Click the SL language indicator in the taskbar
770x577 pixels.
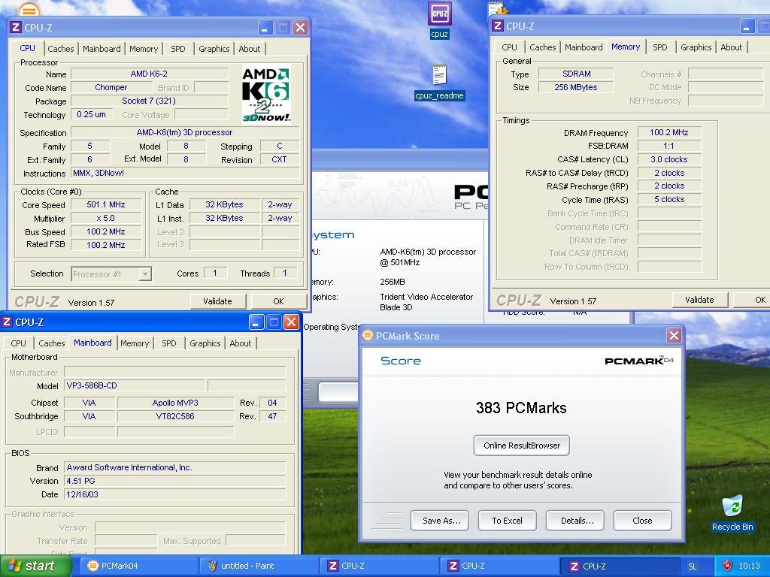(692, 566)
